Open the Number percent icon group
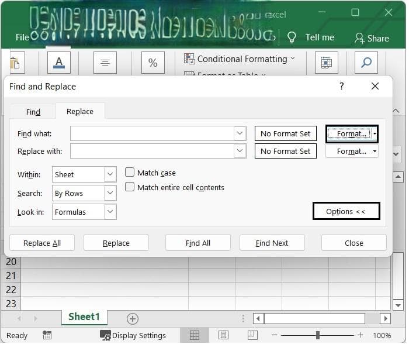Screen dimensions: 409x344 point(153,63)
